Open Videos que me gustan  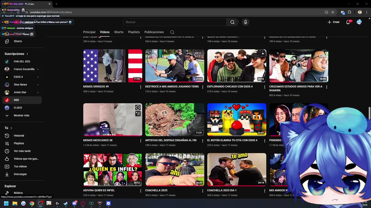[x=22, y=159]
